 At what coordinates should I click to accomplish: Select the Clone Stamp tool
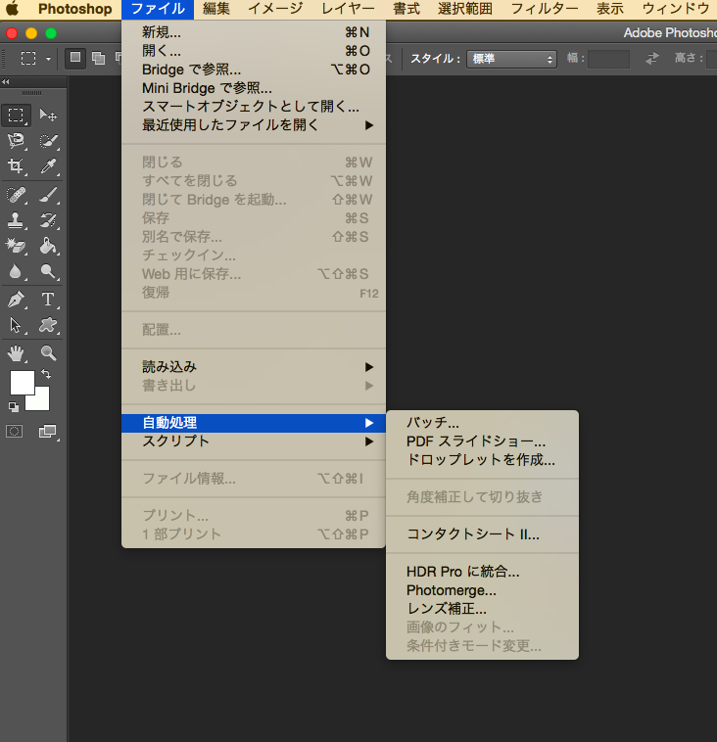coord(16,220)
